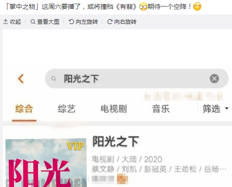The image size is (232, 187).
Task: Click the cast line starting with 蔡文静
Action: 159,169
